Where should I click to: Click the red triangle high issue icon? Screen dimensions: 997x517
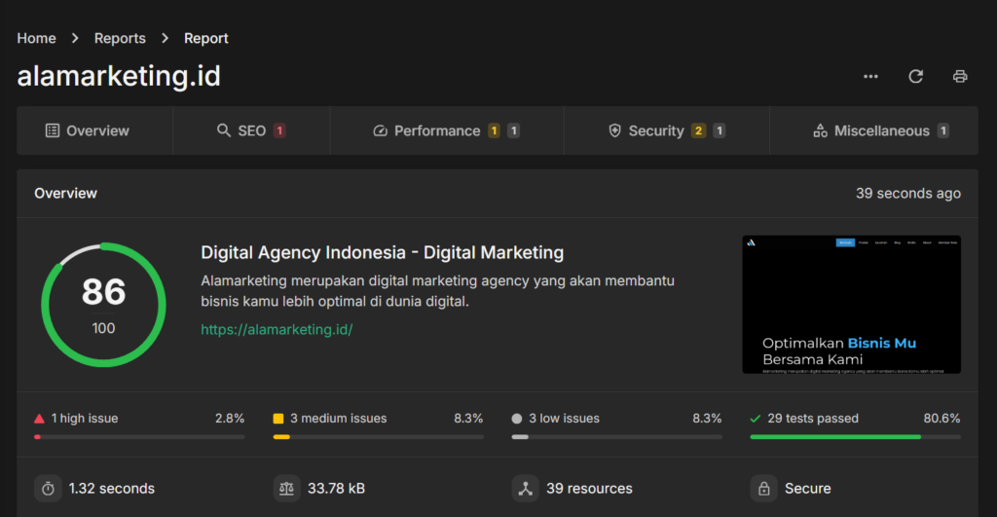coord(39,419)
